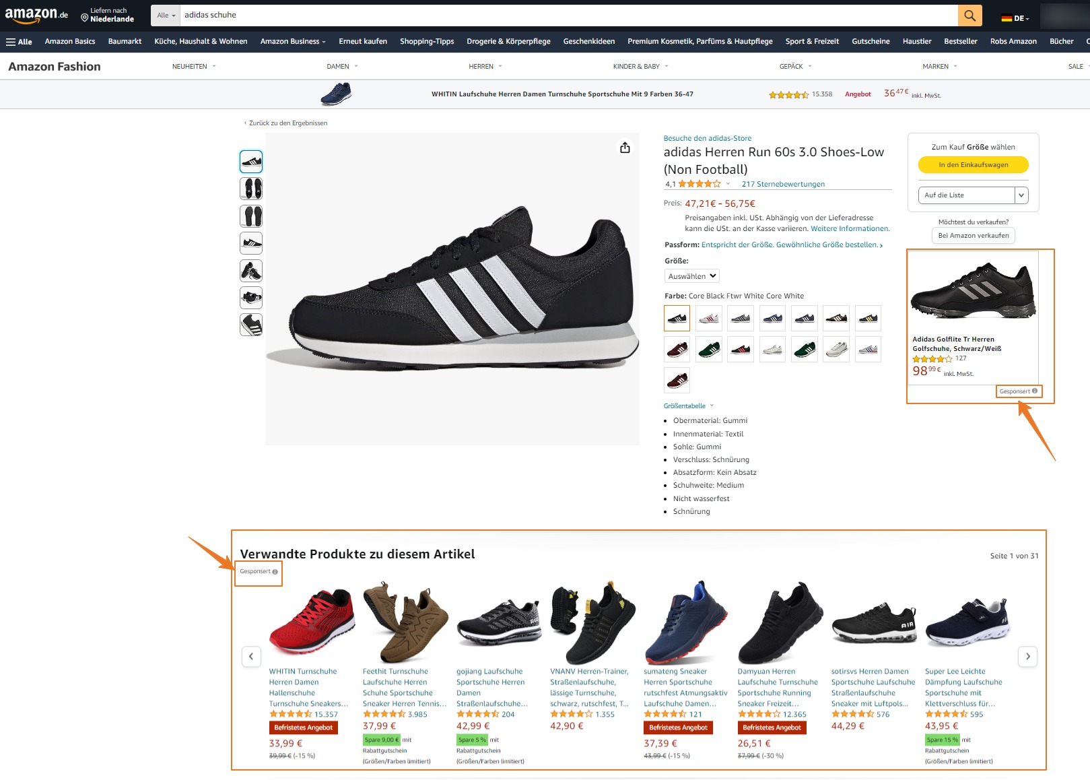Open Feethit Turnschuhe Laufschuhe related product

coord(405,688)
